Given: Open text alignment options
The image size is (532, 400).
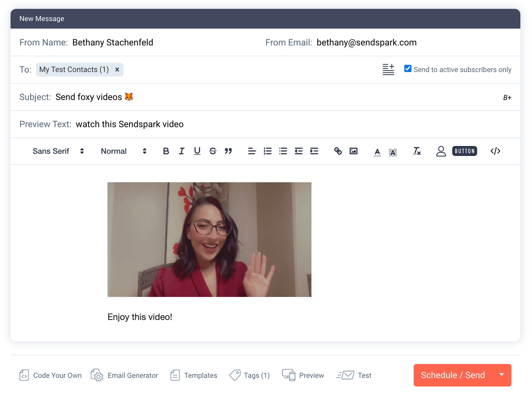Looking at the screenshot, I should click(x=252, y=151).
